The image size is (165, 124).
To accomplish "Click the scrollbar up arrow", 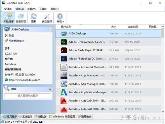I will click(163, 26).
